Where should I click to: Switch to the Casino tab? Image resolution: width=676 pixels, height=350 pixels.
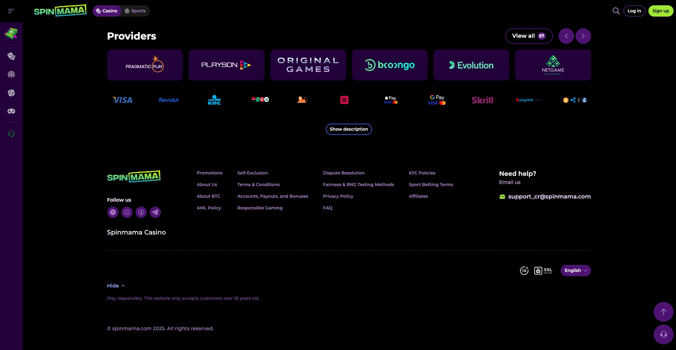tap(106, 11)
